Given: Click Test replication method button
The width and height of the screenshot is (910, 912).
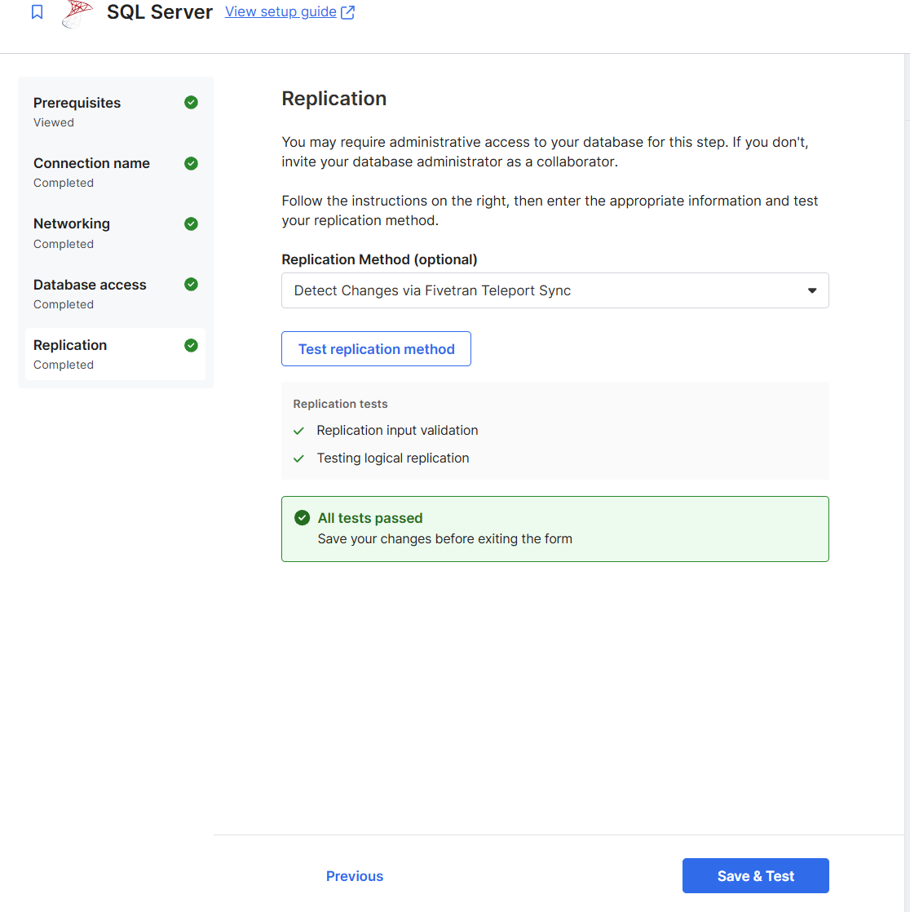Looking at the screenshot, I should tap(376, 349).
